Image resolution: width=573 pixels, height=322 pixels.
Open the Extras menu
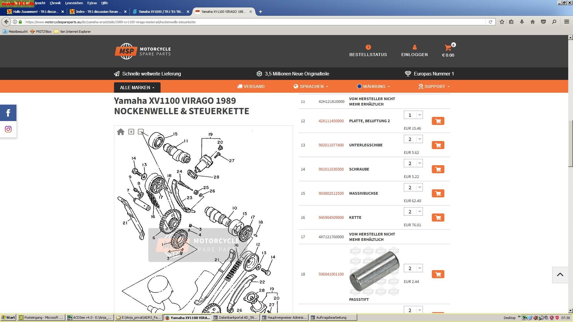[x=92, y=3]
